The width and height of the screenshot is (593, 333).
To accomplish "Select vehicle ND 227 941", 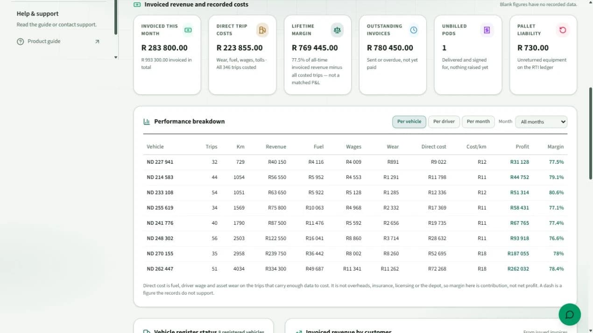I will click(160, 162).
